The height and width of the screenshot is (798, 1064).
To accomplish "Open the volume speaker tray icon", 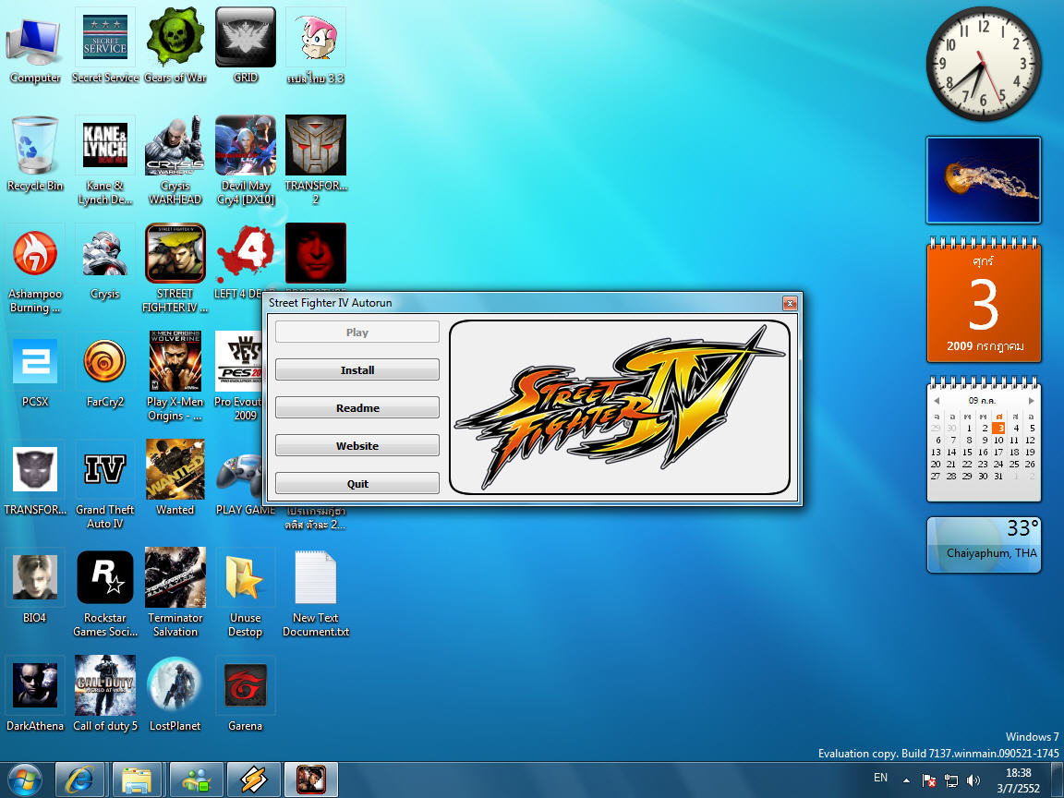I will [x=973, y=780].
